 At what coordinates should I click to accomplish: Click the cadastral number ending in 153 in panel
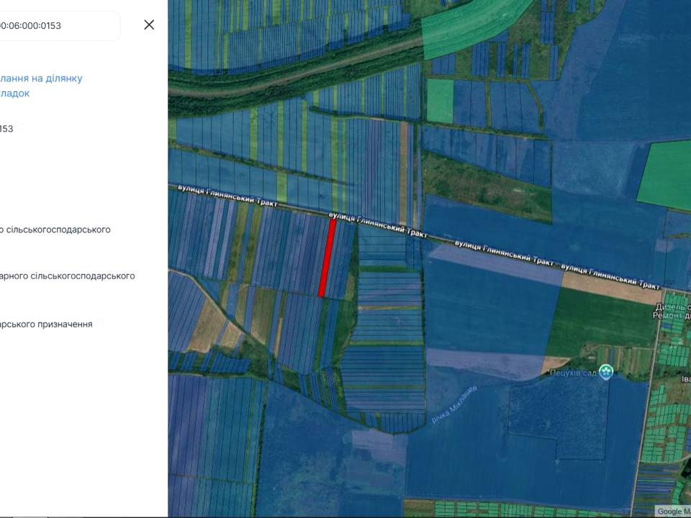(x=7, y=129)
